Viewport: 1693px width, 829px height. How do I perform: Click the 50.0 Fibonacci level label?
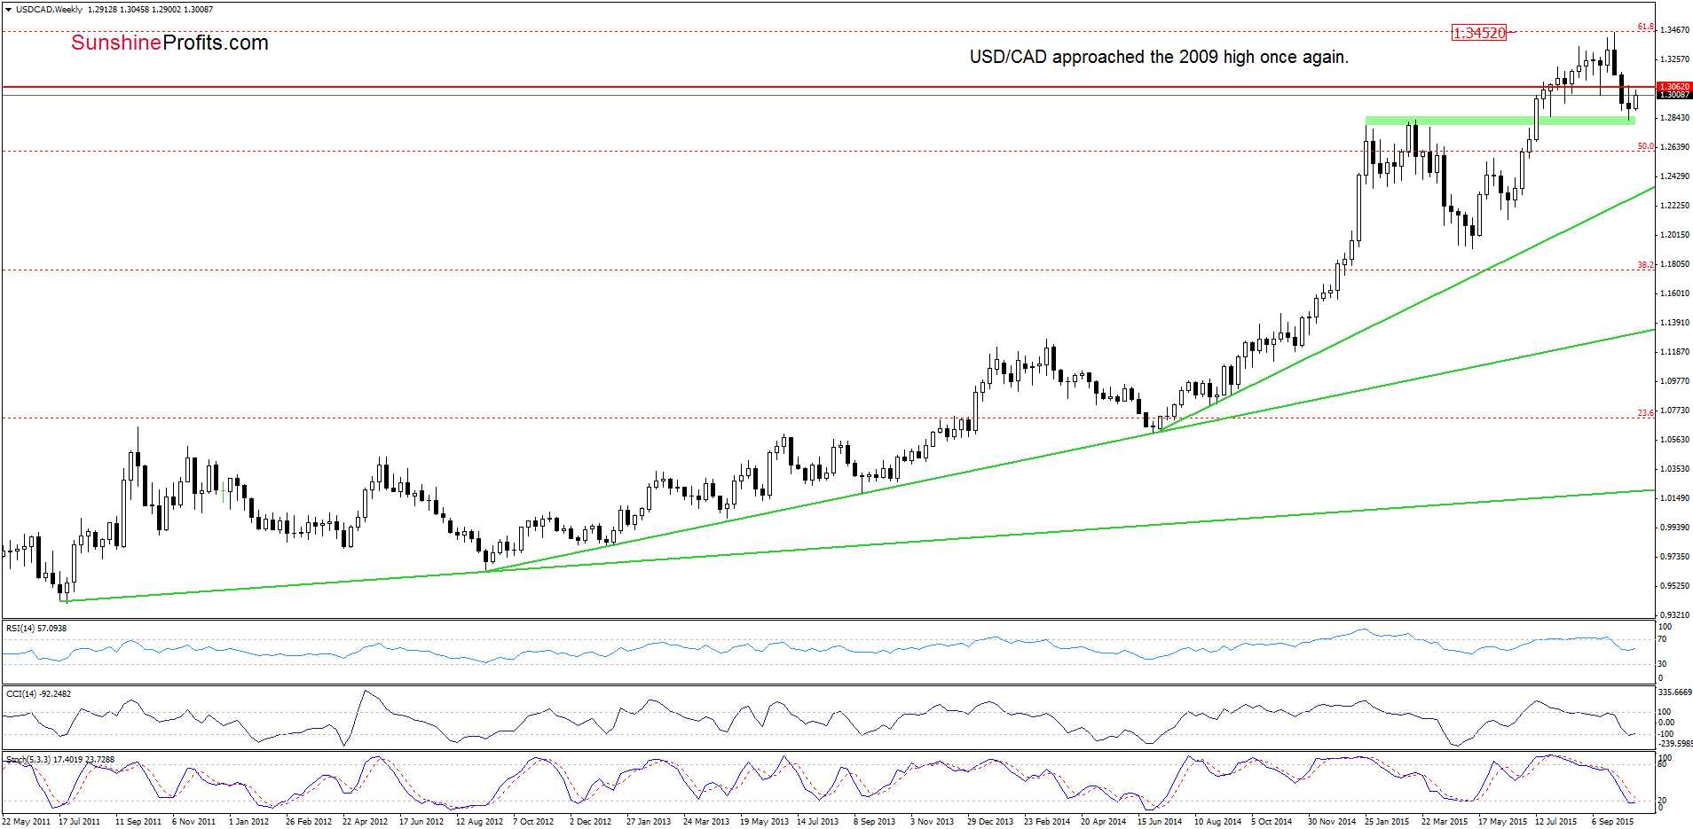1645,146
